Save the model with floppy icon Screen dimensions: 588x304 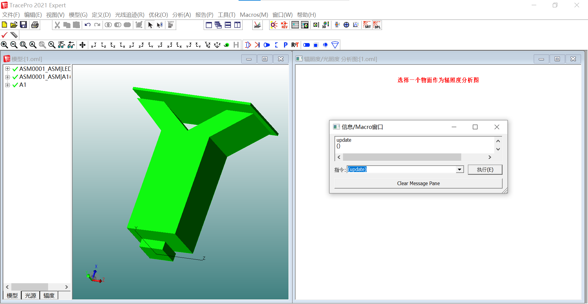pyautogui.click(x=24, y=25)
